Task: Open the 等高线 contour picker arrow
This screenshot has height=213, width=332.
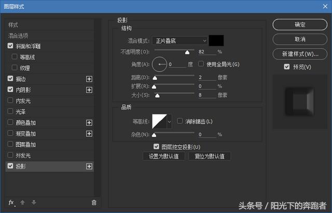Action: tap(170, 121)
